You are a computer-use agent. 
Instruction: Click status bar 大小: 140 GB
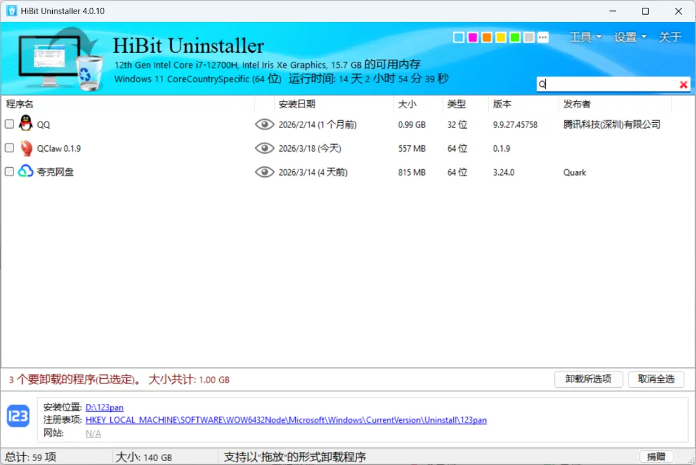click(x=143, y=457)
